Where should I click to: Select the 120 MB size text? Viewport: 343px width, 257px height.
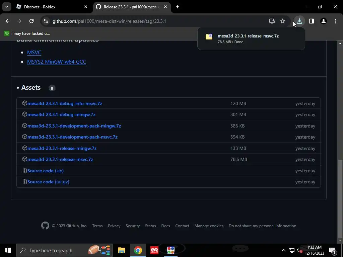[238, 103]
